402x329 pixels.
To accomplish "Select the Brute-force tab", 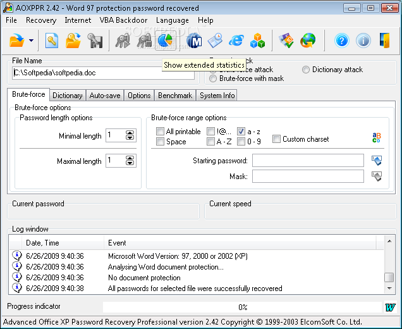I will point(28,94).
